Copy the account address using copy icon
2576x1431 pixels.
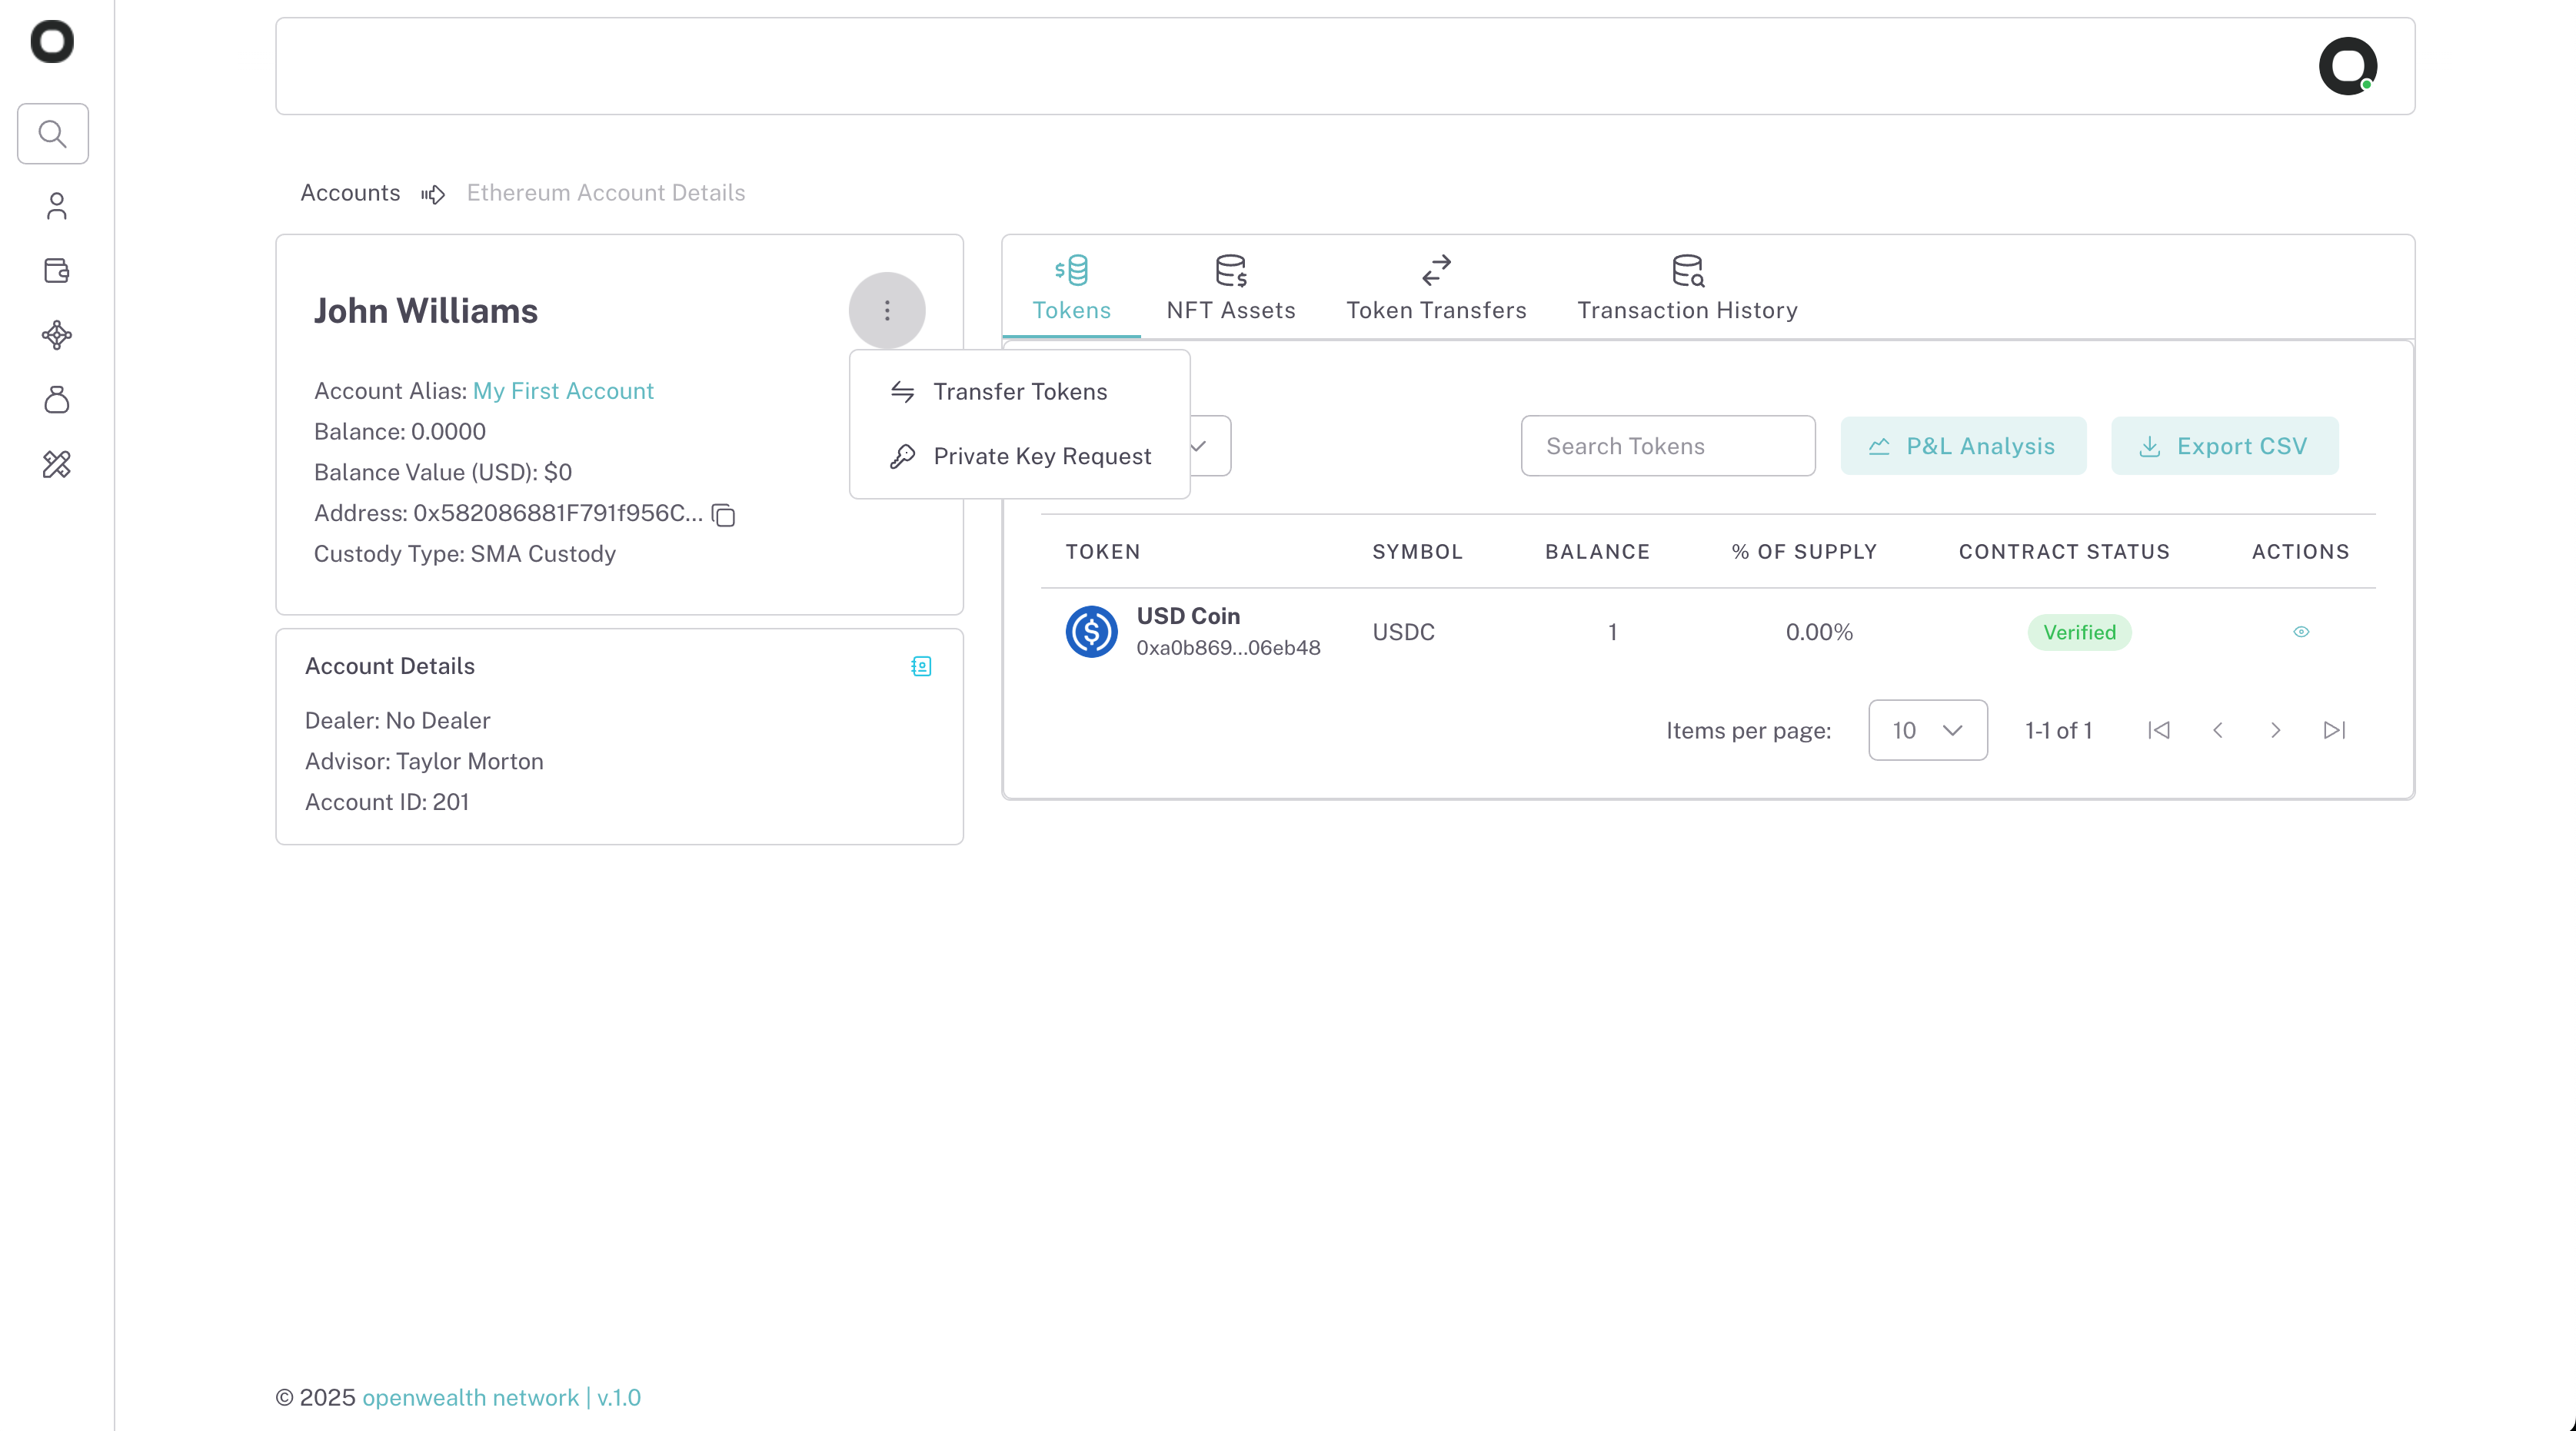tap(723, 516)
